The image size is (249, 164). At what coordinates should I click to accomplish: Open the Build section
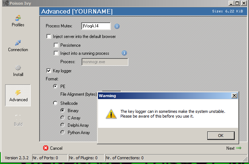tap(18, 121)
